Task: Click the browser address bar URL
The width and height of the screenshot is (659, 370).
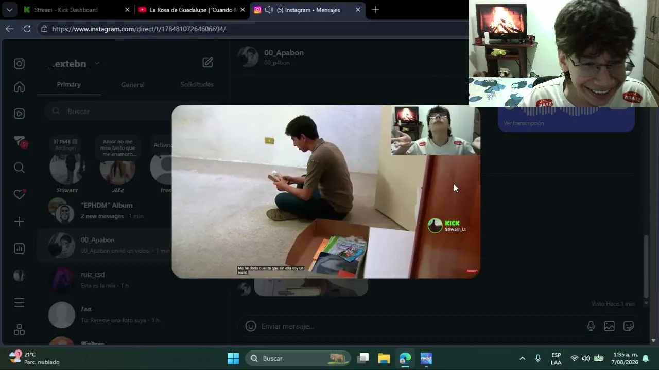Action: click(x=139, y=29)
